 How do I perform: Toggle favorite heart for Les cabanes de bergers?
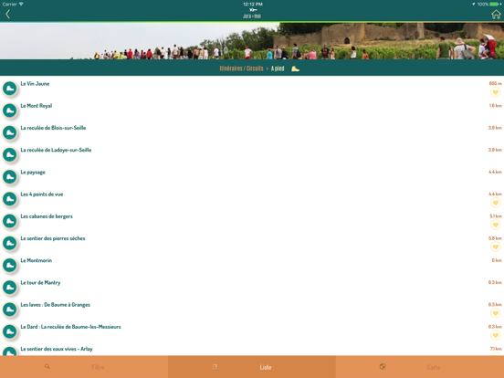pyautogui.click(x=495, y=225)
